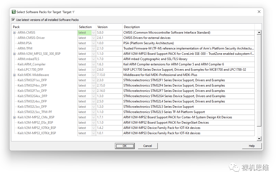Click the scrollbar up arrow
Image resolution: width=278 pixels, height=180 pixels.
click(x=259, y=33)
